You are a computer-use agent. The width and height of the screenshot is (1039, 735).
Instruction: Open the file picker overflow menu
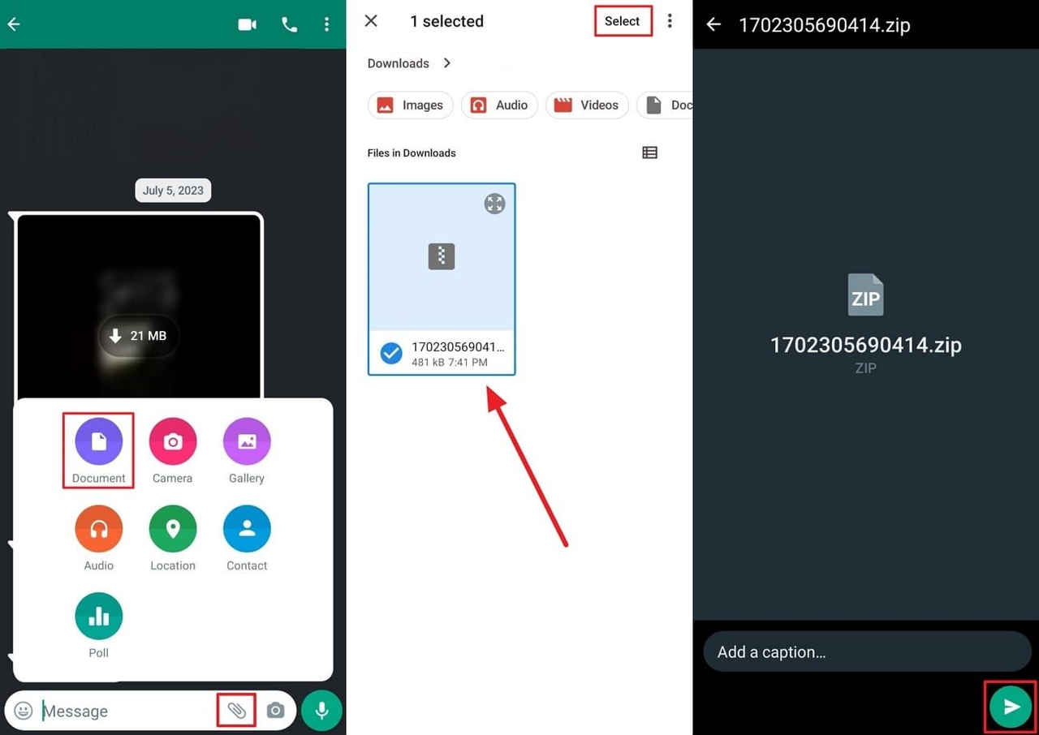click(670, 20)
